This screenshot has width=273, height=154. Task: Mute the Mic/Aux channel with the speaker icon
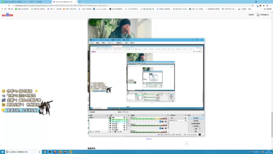point(162,121)
